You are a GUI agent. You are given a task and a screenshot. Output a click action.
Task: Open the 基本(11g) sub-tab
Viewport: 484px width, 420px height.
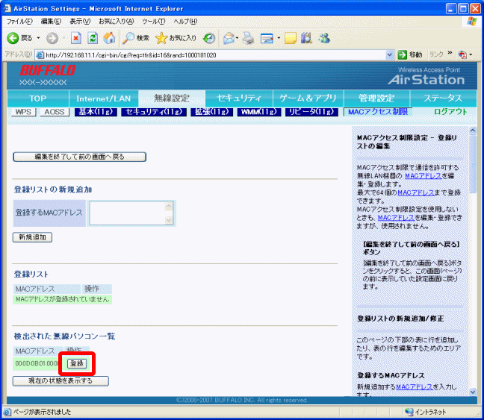tap(96, 112)
